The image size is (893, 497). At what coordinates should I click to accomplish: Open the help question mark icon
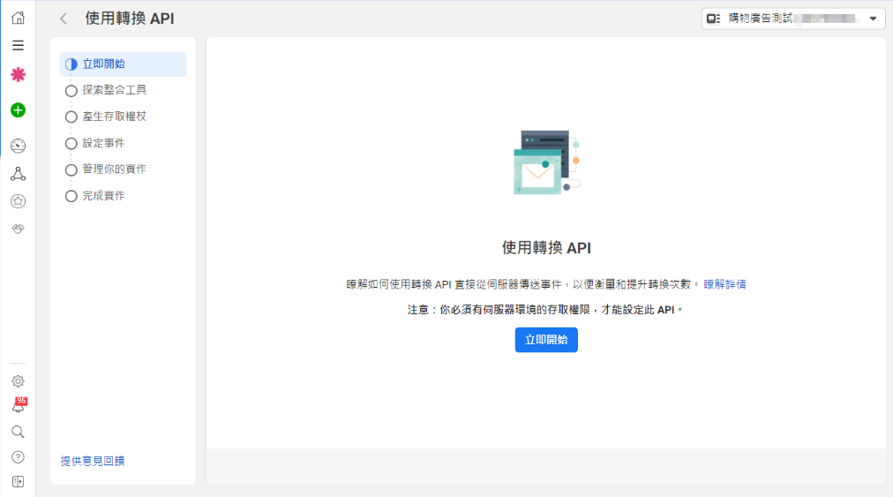18,457
